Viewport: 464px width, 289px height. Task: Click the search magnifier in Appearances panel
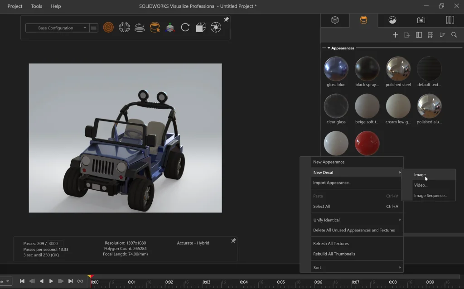click(x=454, y=35)
